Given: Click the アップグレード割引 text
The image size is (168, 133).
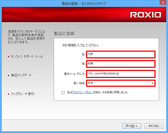Looking at the screenshot, I should click(23, 94).
